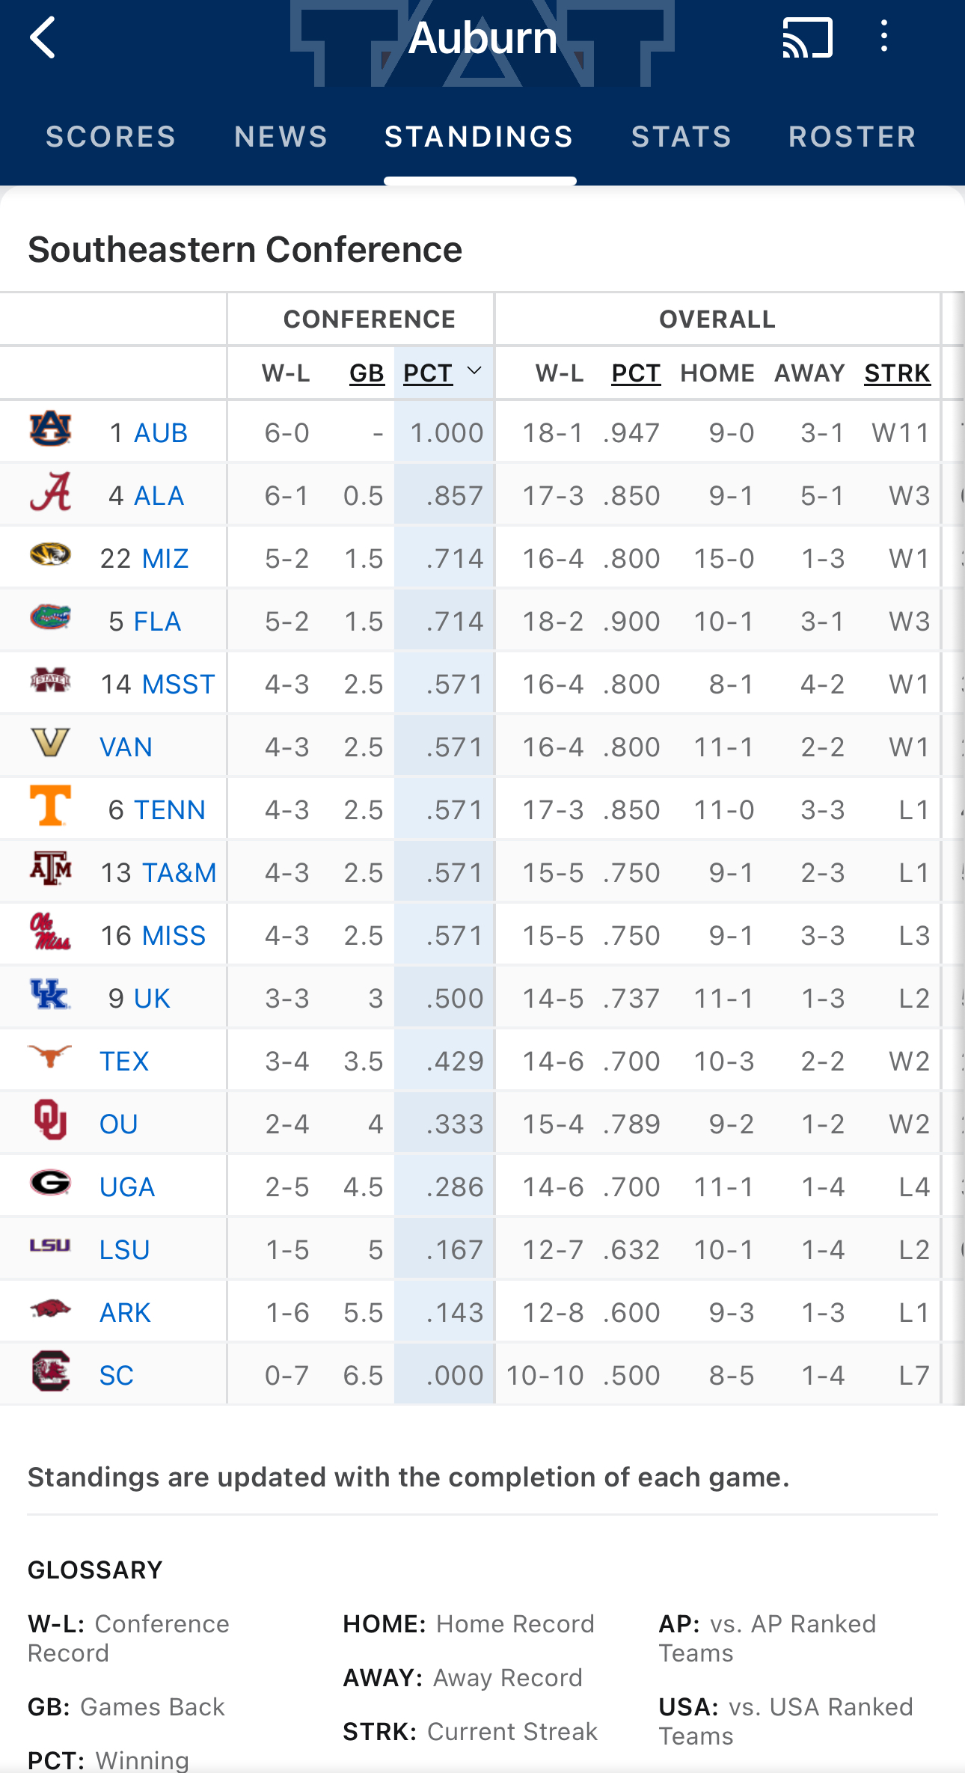The image size is (965, 1773).
Task: Open the MSST team link
Action: click(x=179, y=685)
